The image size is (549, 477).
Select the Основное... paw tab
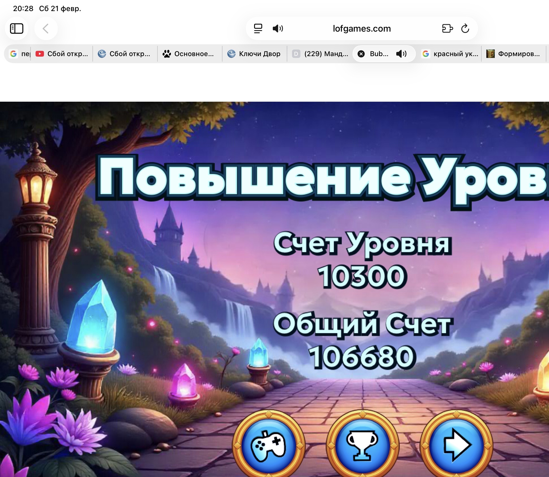(x=189, y=54)
